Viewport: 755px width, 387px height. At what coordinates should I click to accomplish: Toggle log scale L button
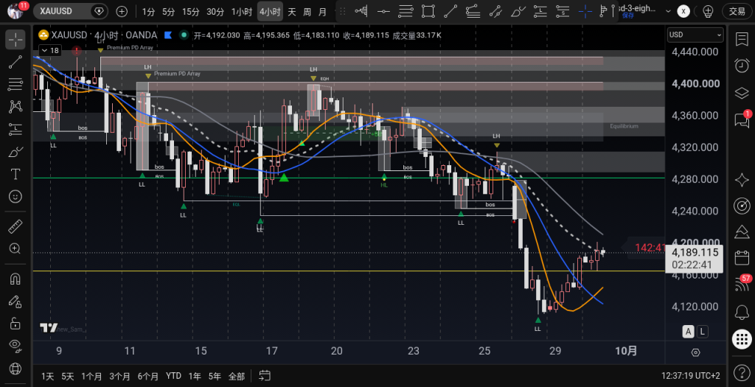coord(703,331)
